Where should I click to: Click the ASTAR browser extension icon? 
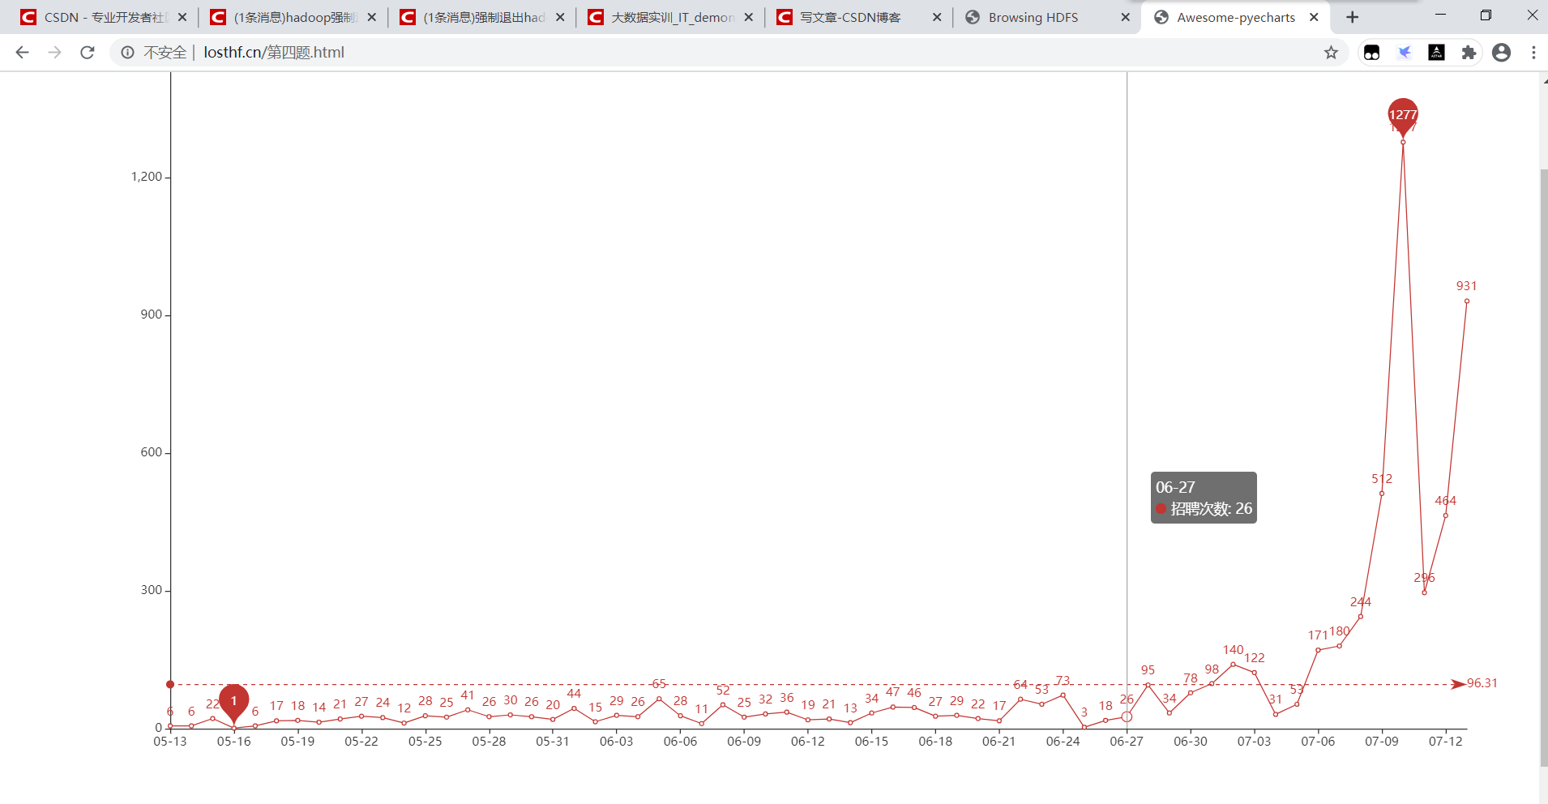pyautogui.click(x=1437, y=52)
